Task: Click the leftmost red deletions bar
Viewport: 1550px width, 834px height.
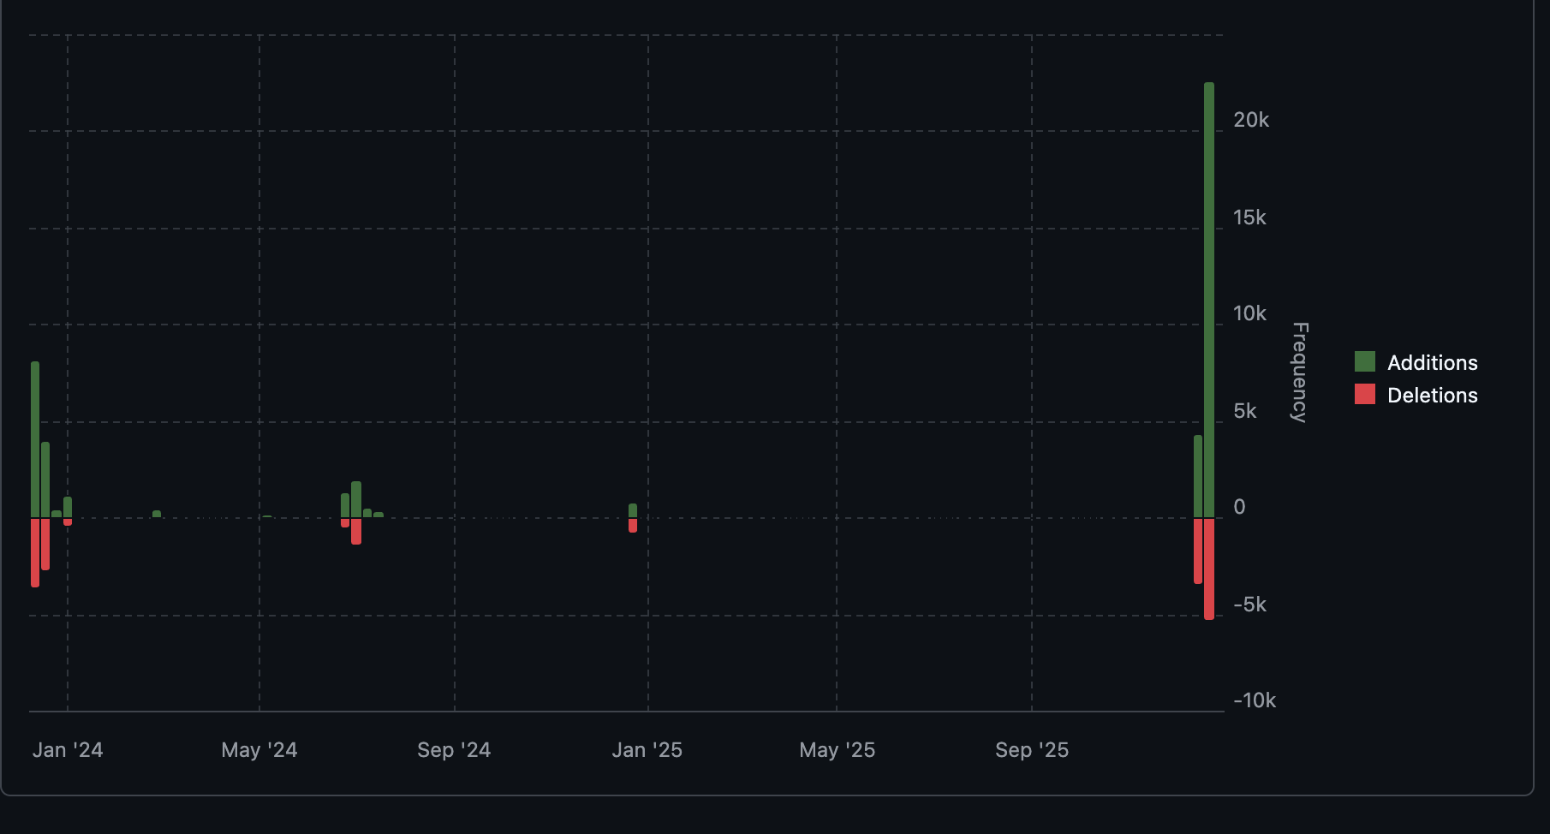Action: 35,552
